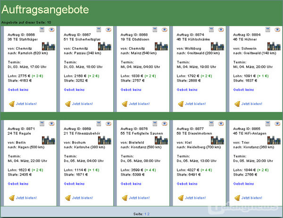Go to page 2 in Seite pagination
This screenshot has height=218, width=283.
click(149, 214)
